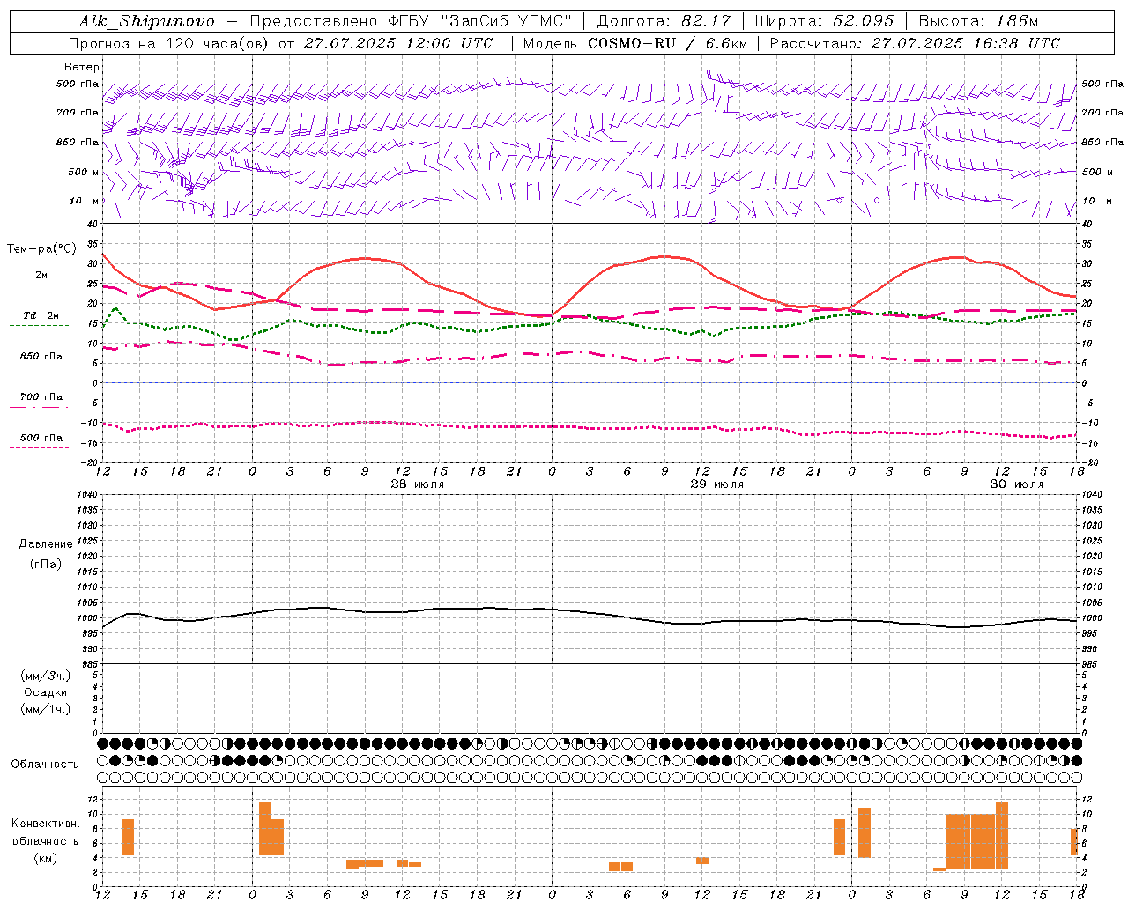Click the 28 июля date label
1128x902 pixels.
point(418,484)
